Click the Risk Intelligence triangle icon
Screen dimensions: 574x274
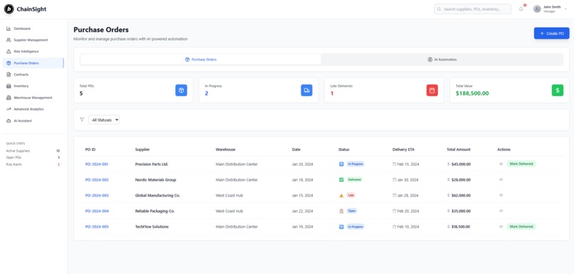[x=9, y=51]
